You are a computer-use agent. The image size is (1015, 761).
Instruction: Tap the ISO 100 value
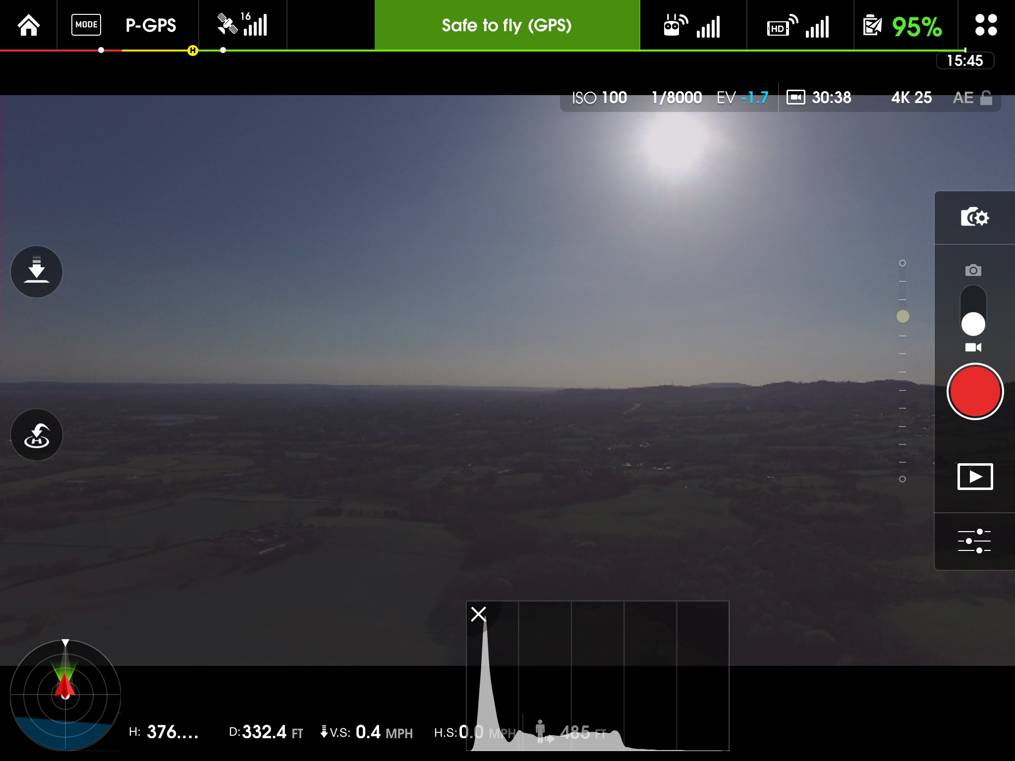pos(599,98)
